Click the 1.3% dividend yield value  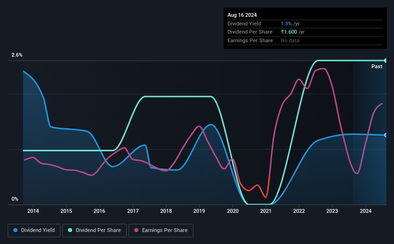click(286, 24)
